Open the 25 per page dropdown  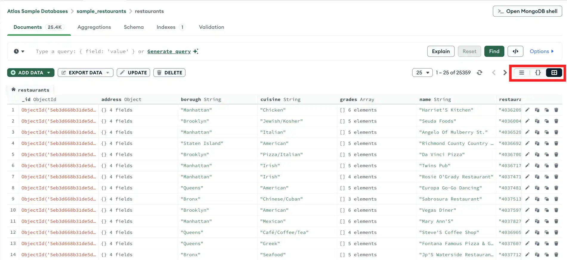[422, 73]
